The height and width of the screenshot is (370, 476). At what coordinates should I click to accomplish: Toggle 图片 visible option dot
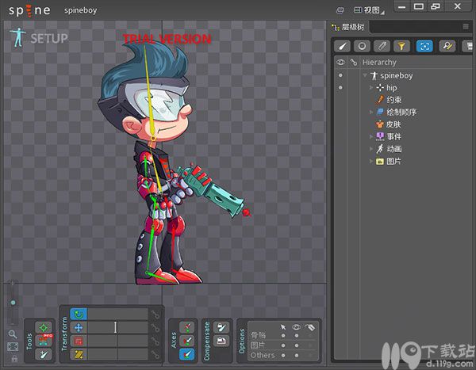coord(296,345)
